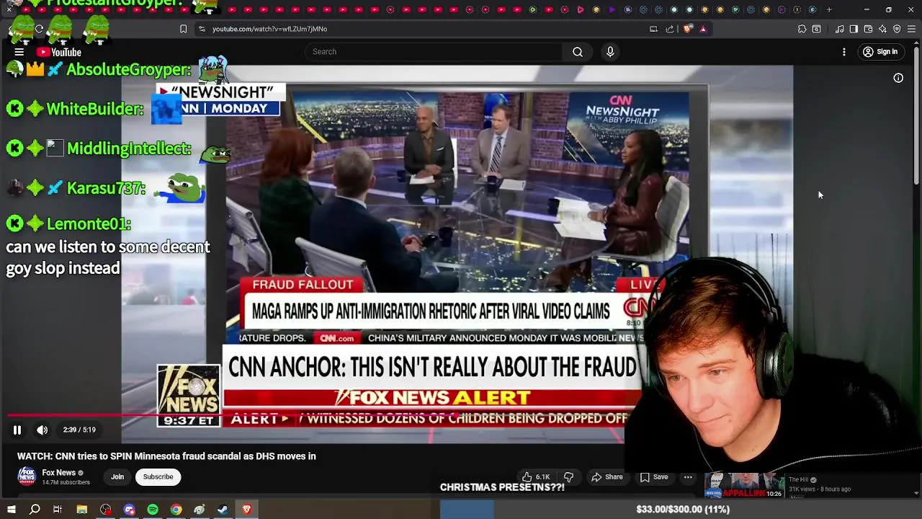Open Steam from the taskbar

click(x=223, y=510)
